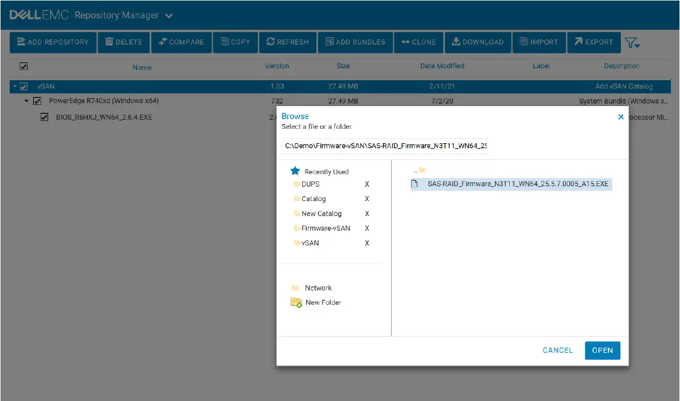Screen dimensions: 680x401
Task: Click the Refresh toolbar button
Action: pyautogui.click(x=287, y=42)
